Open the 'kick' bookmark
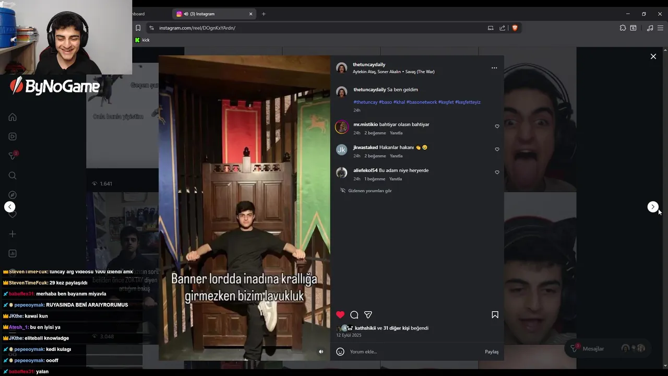 coord(142,40)
